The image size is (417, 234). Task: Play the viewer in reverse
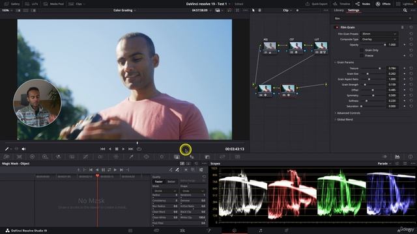(110, 149)
